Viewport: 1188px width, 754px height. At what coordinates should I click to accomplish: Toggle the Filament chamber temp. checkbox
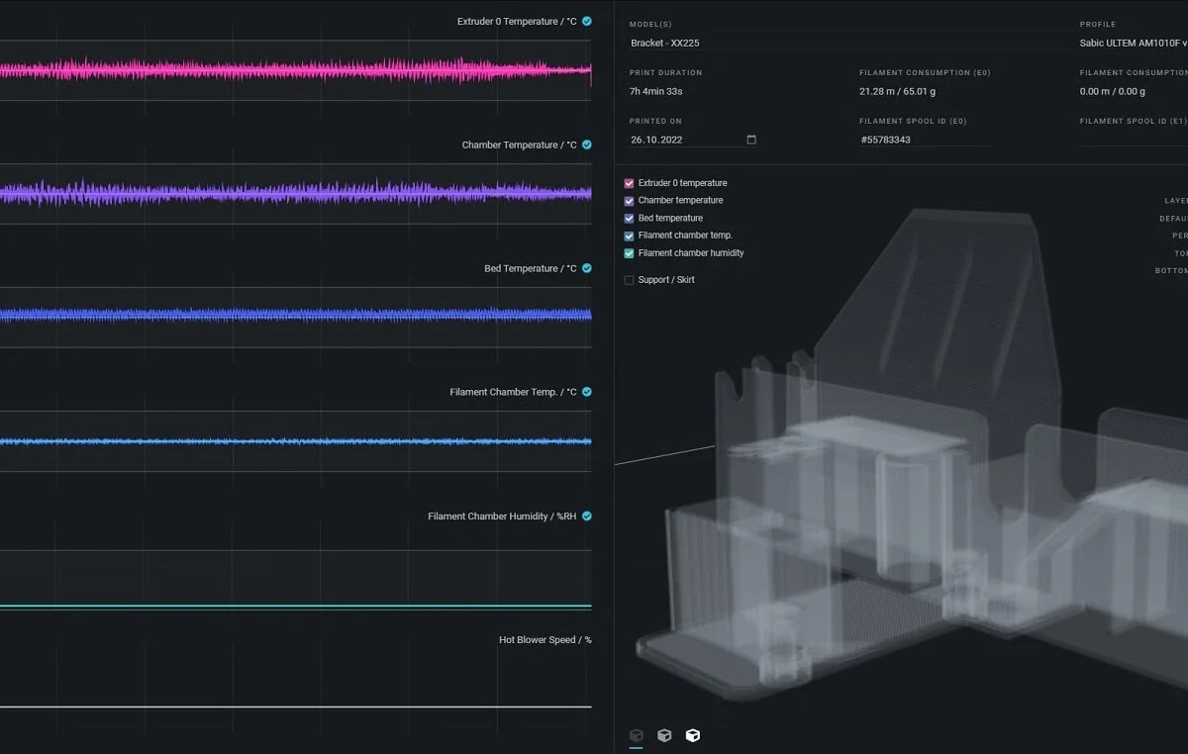[629, 236]
